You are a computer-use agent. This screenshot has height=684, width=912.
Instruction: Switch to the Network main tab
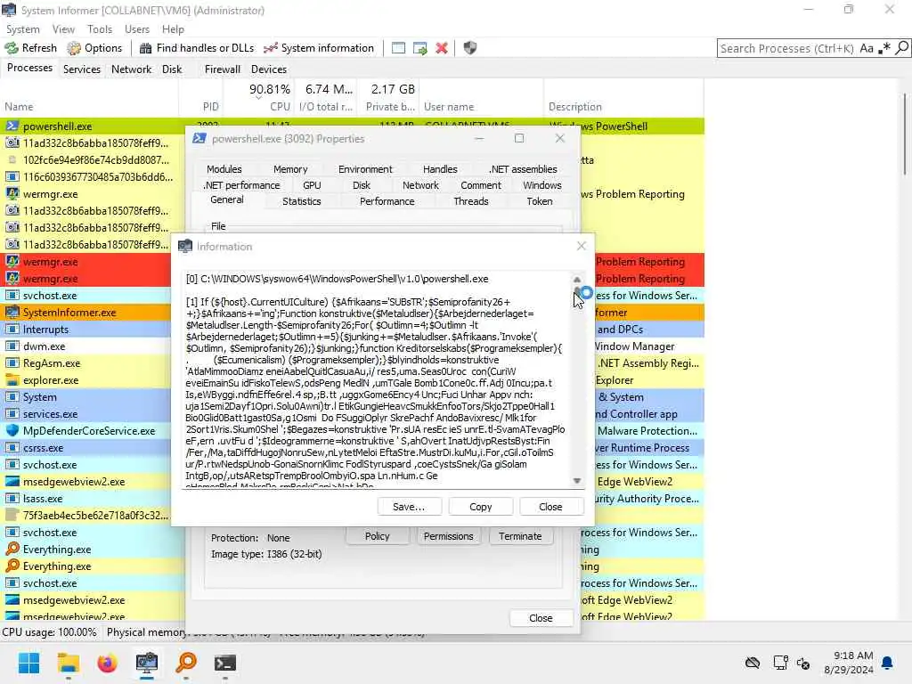[132, 69]
